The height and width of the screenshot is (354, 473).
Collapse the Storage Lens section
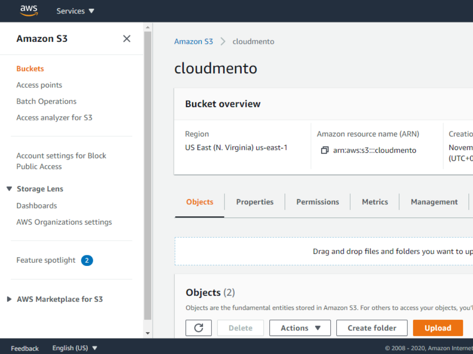9,189
